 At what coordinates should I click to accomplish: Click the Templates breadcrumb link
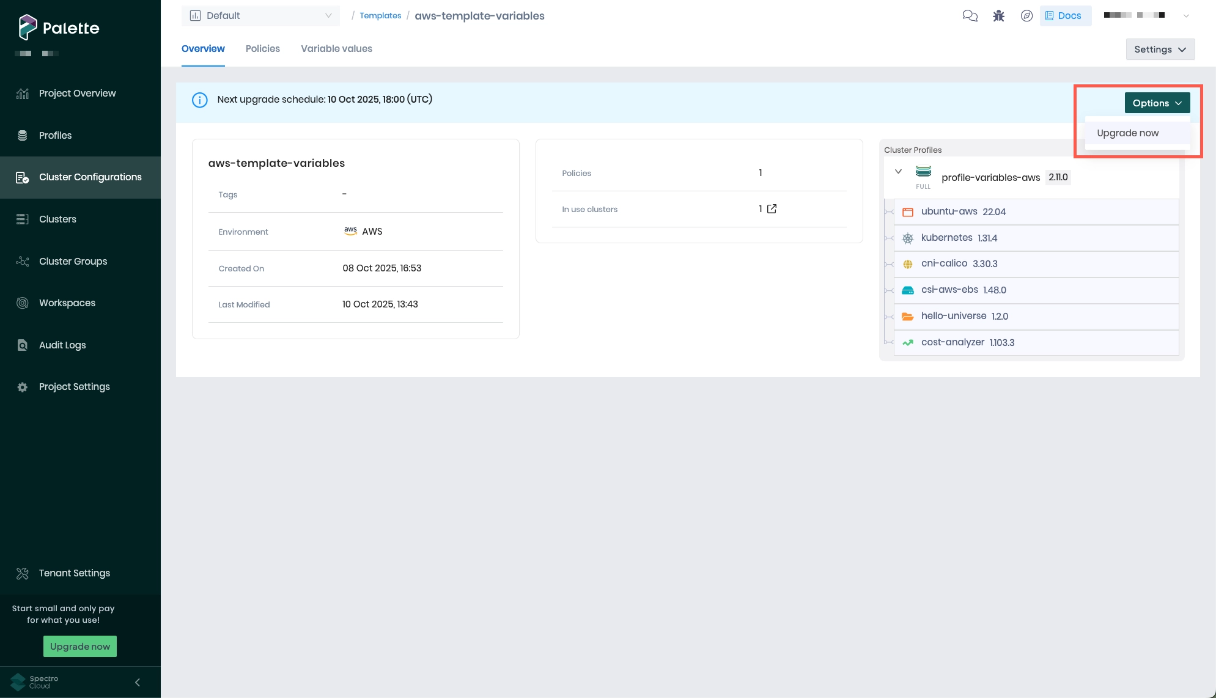(x=380, y=15)
